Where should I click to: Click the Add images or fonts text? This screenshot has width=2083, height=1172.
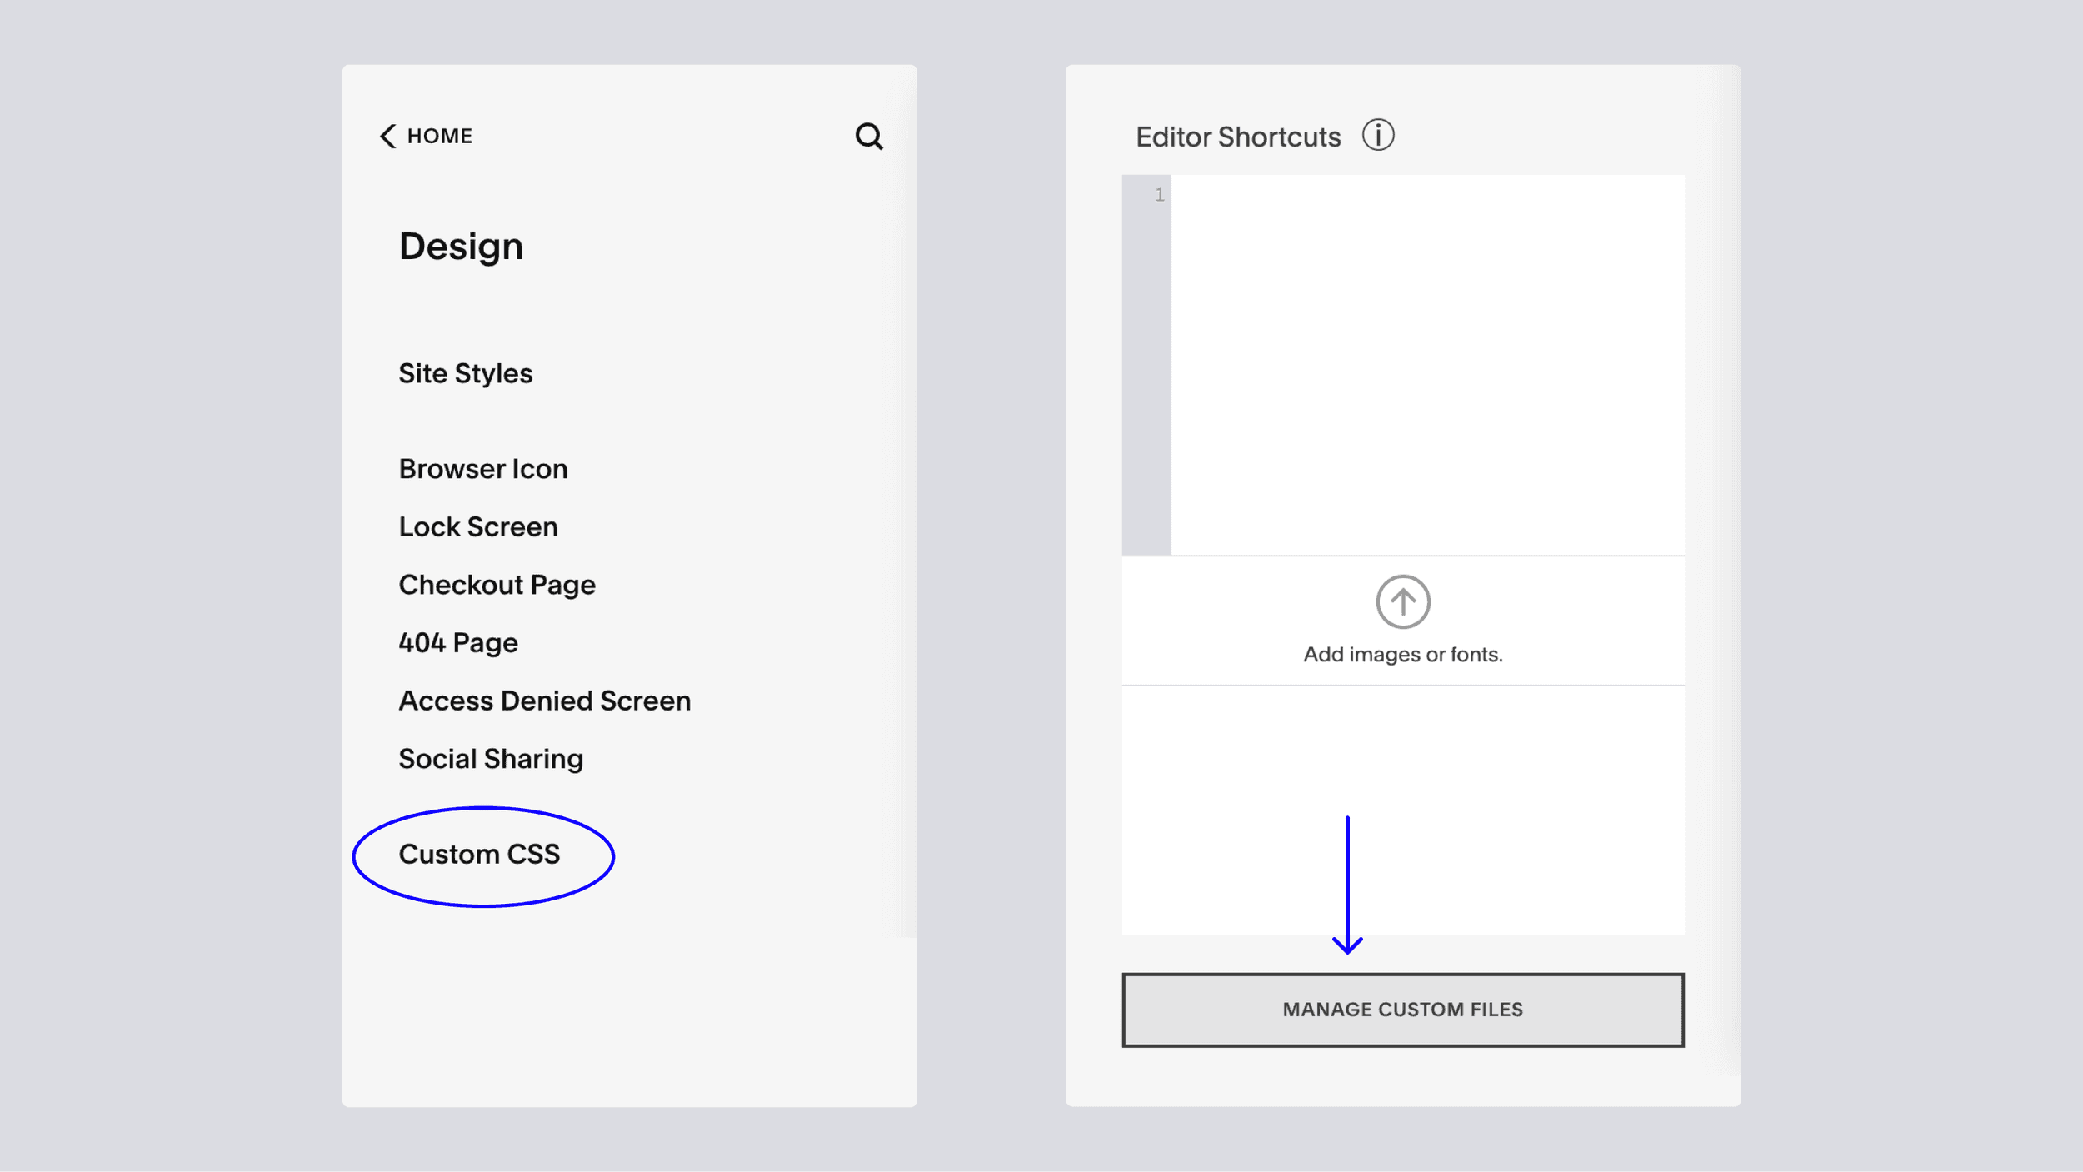pyautogui.click(x=1402, y=655)
